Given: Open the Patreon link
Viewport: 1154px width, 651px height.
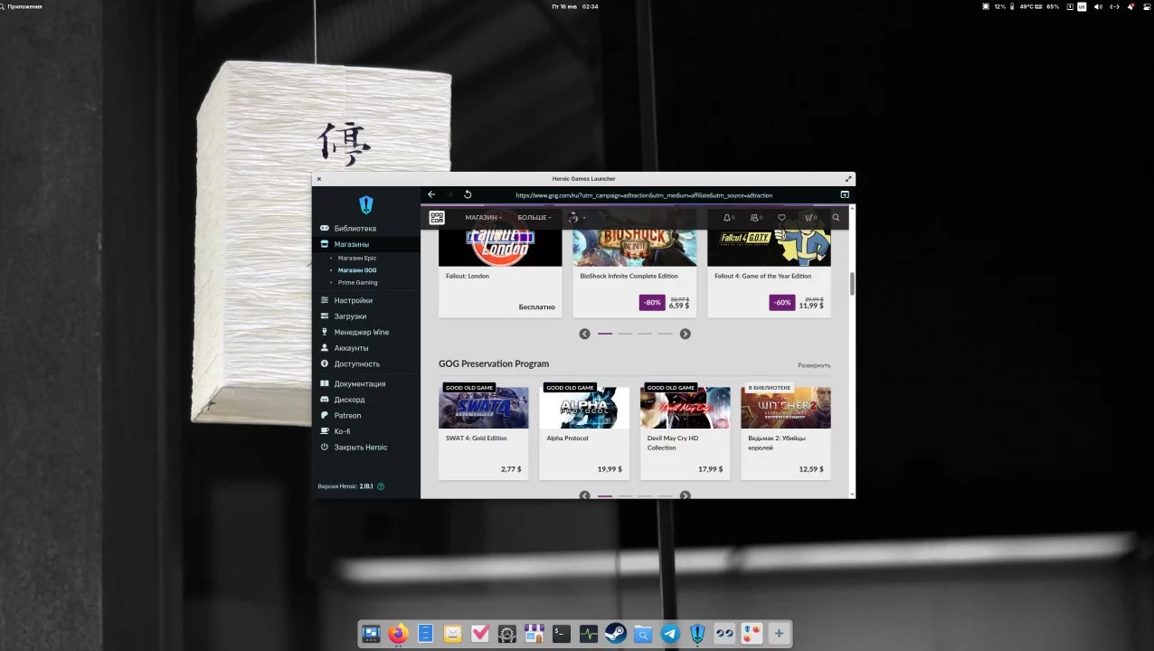Looking at the screenshot, I should click(365, 415).
